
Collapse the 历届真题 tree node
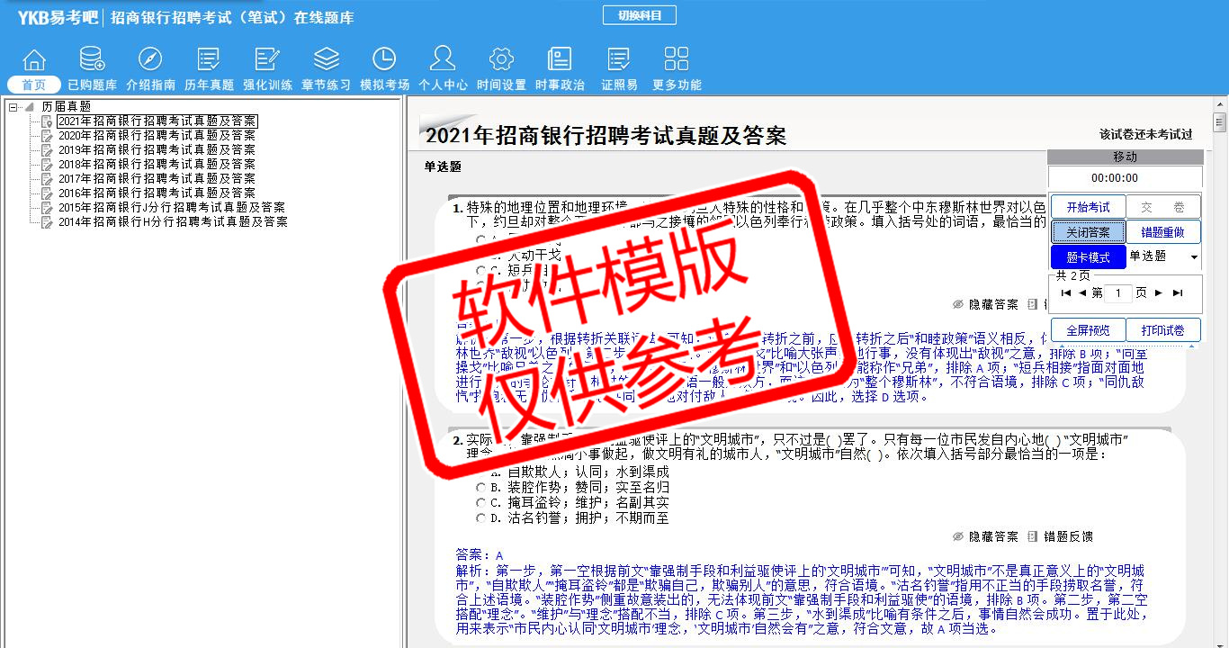(13, 107)
